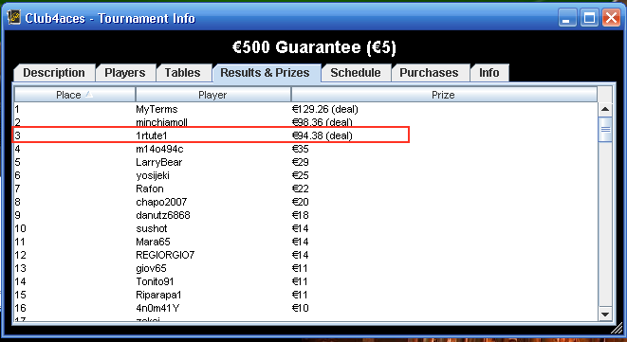The width and height of the screenshot is (627, 342).
Task: Click the Mara65 row
Action: point(305,242)
